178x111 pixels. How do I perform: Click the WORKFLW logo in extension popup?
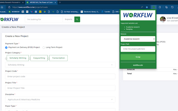click(138, 15)
